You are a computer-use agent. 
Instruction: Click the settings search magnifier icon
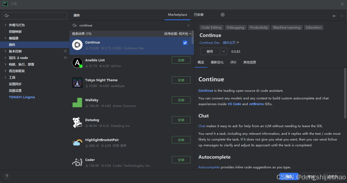coord(7,16)
